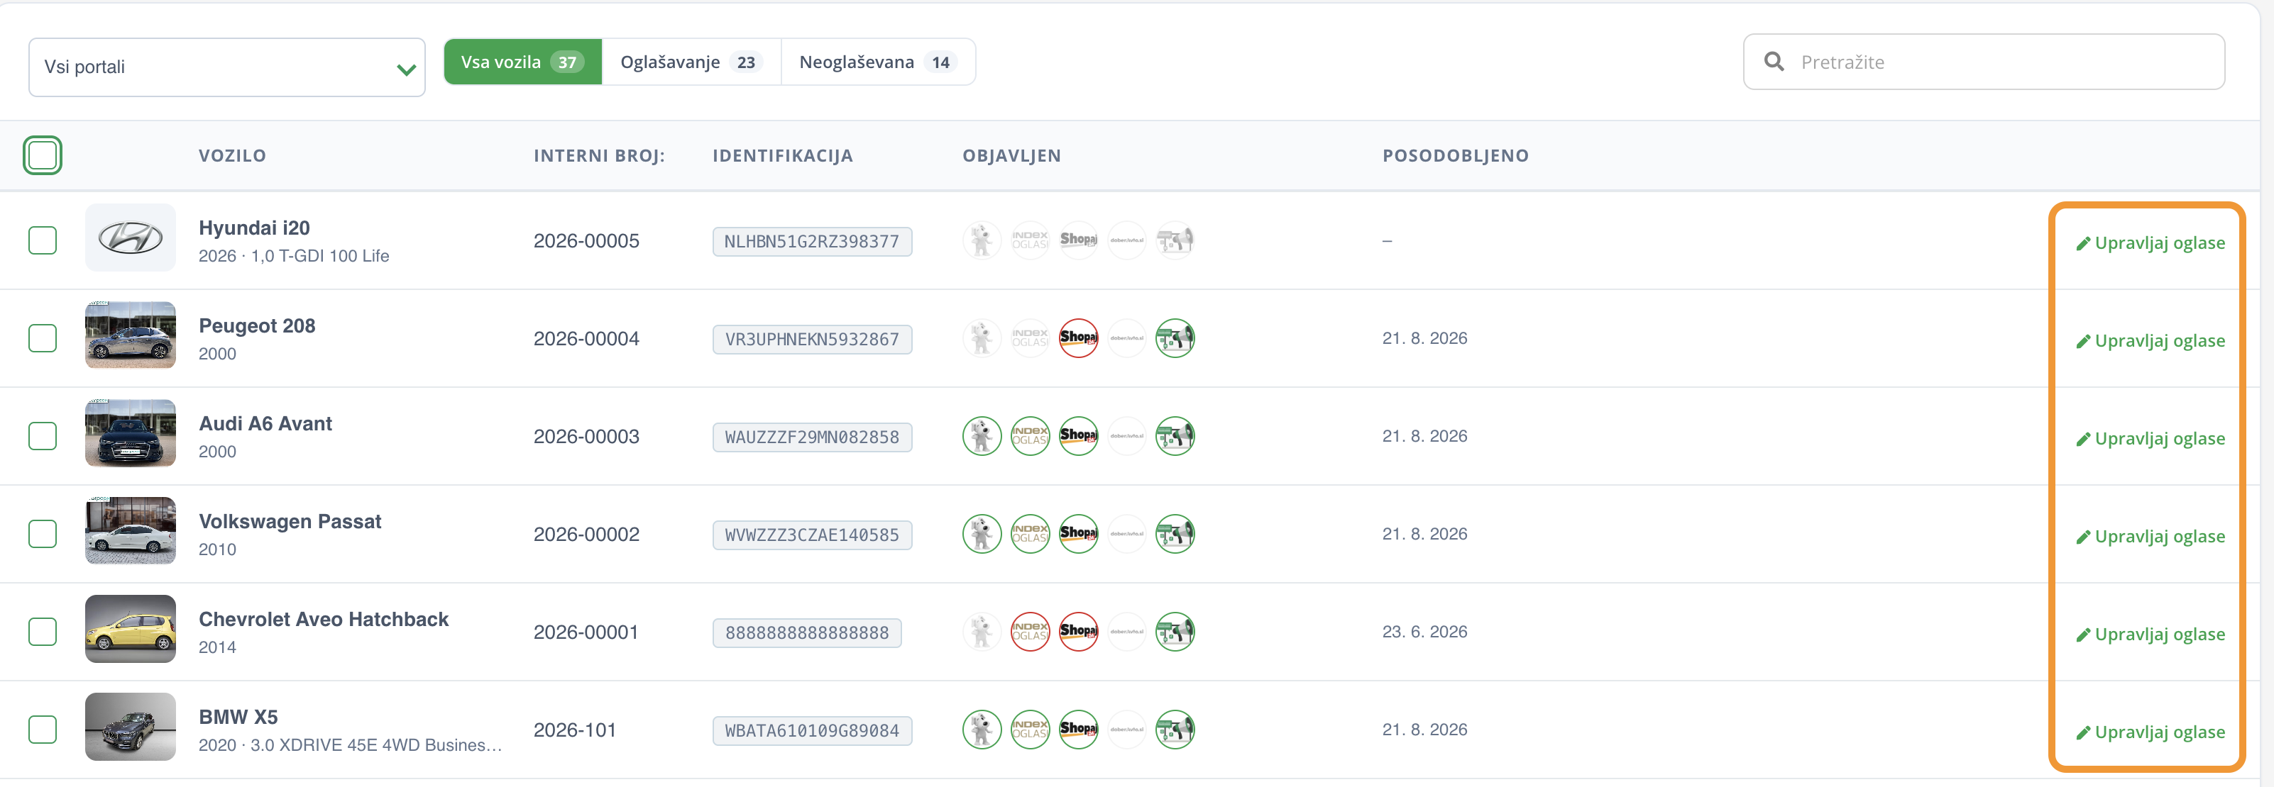
Task: Click 'Upravljaj oglase' for Hyundai i20
Action: [2150, 242]
